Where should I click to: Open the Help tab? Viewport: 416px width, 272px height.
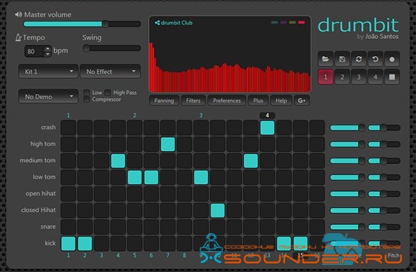pyautogui.click(x=281, y=100)
